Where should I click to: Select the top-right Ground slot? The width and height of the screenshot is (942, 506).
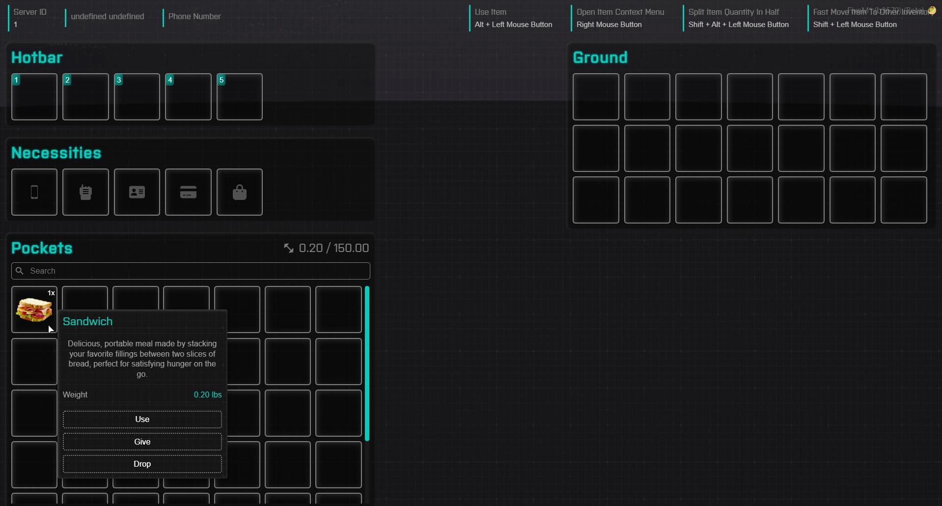[904, 97]
